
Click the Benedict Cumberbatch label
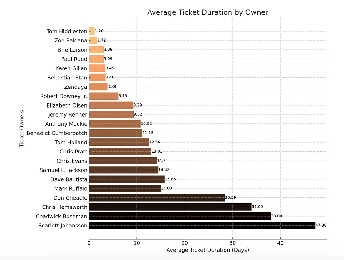click(x=57, y=133)
